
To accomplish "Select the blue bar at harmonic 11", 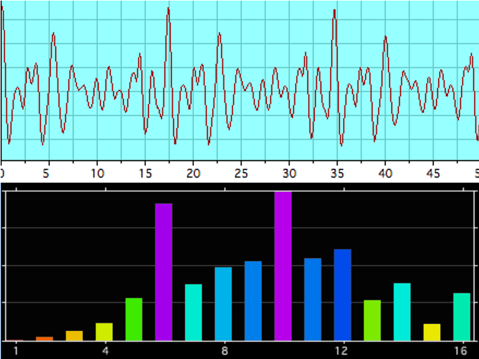I will [x=312, y=299].
